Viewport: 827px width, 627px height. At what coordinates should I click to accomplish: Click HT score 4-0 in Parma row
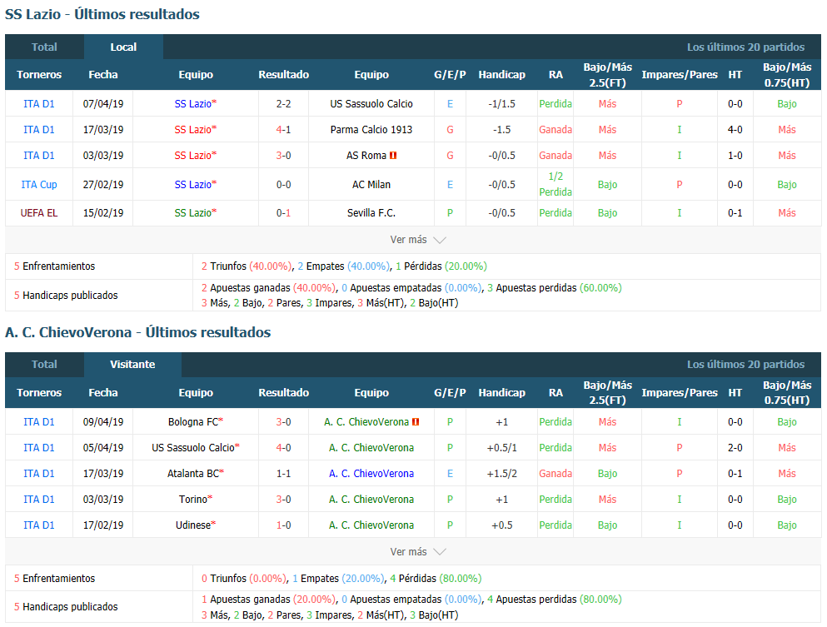pos(735,130)
